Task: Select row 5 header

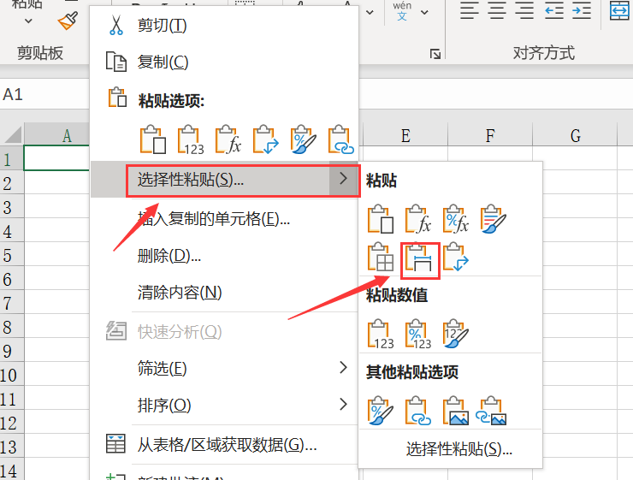Action: (12, 256)
